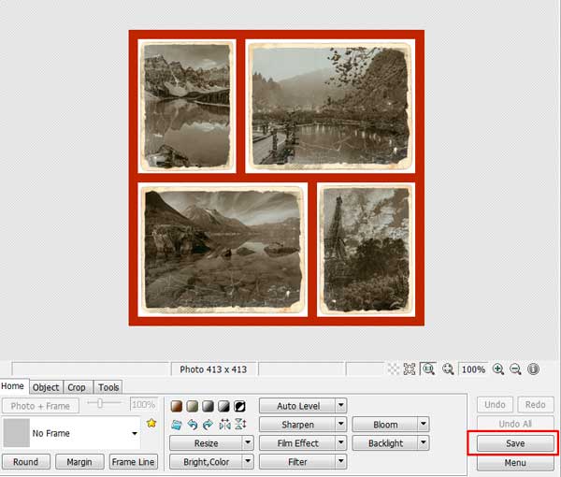The width and height of the screenshot is (561, 477).
Task: Zoom out with the minus magnifier
Action: 515,369
